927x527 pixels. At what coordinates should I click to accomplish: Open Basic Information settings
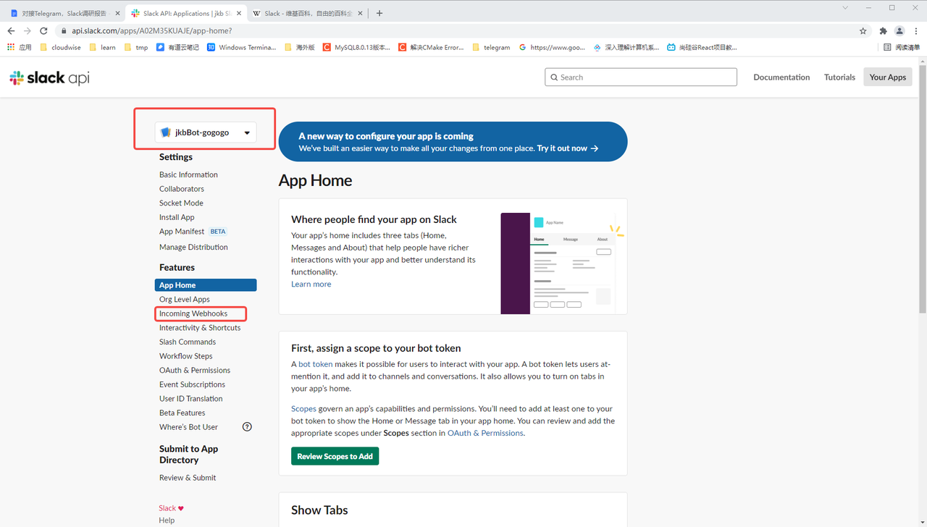(188, 174)
